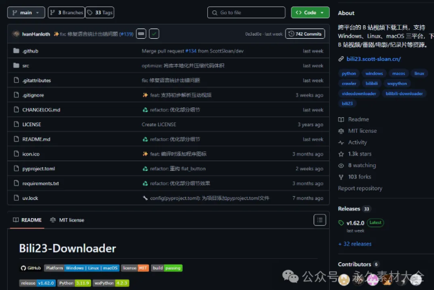Open the Contributors section heading
The image size is (434, 290).
pyautogui.click(x=354, y=264)
